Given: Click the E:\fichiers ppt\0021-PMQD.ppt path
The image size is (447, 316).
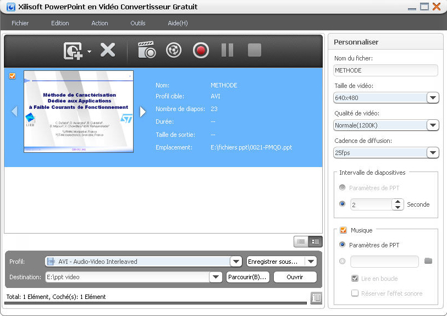Looking at the screenshot, I should click(251, 147).
